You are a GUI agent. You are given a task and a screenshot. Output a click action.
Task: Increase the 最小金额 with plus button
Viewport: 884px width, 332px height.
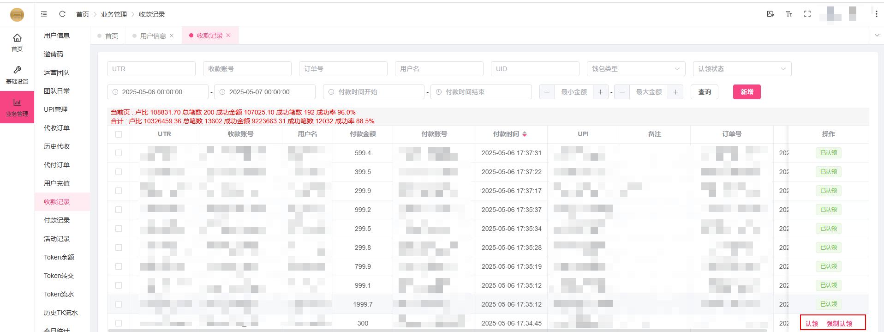(x=600, y=92)
